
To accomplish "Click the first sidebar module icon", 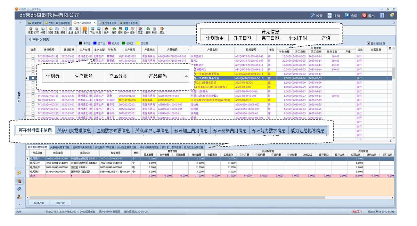I will pyautogui.click(x=19, y=173).
